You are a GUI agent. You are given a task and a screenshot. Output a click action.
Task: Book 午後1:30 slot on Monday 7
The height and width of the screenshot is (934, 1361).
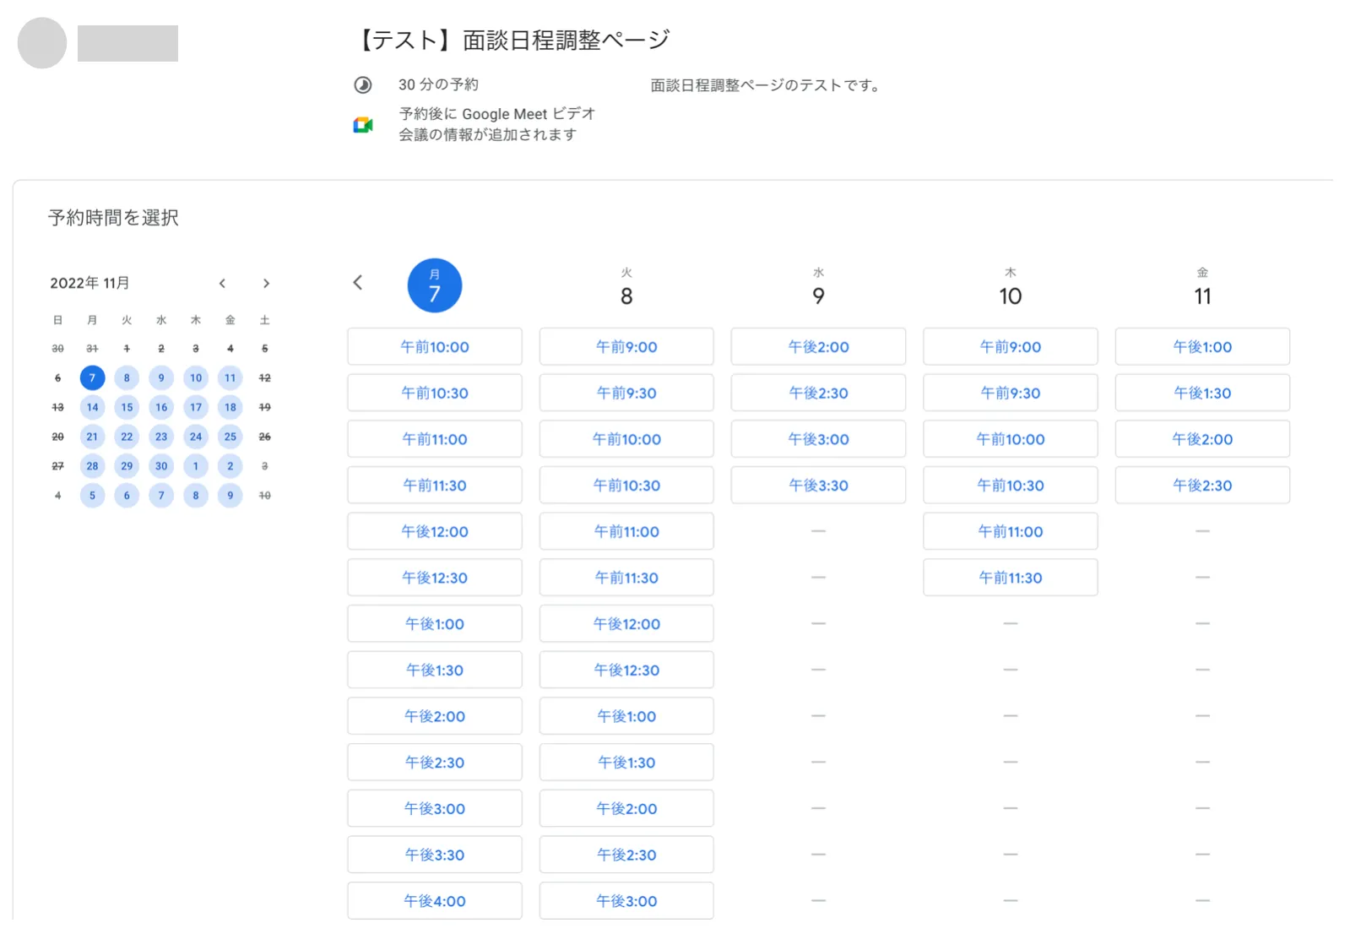coord(435,670)
